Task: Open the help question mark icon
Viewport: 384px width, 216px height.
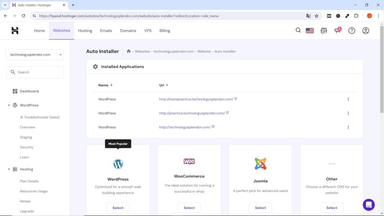Action: coord(351,30)
